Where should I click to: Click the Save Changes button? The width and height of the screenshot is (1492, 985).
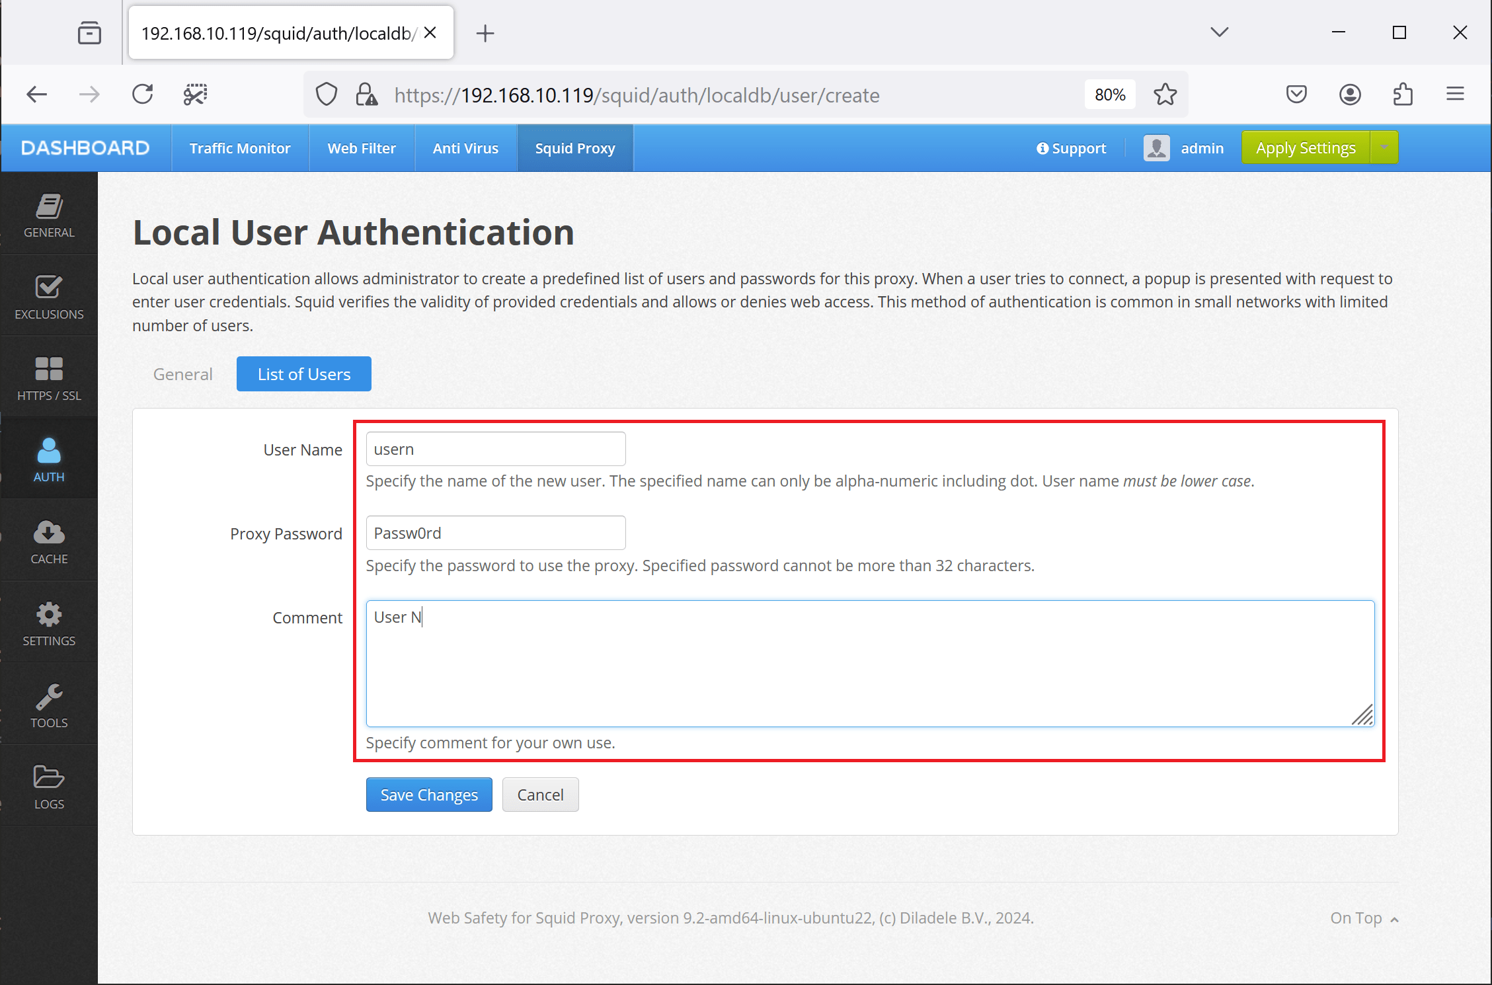[429, 795]
